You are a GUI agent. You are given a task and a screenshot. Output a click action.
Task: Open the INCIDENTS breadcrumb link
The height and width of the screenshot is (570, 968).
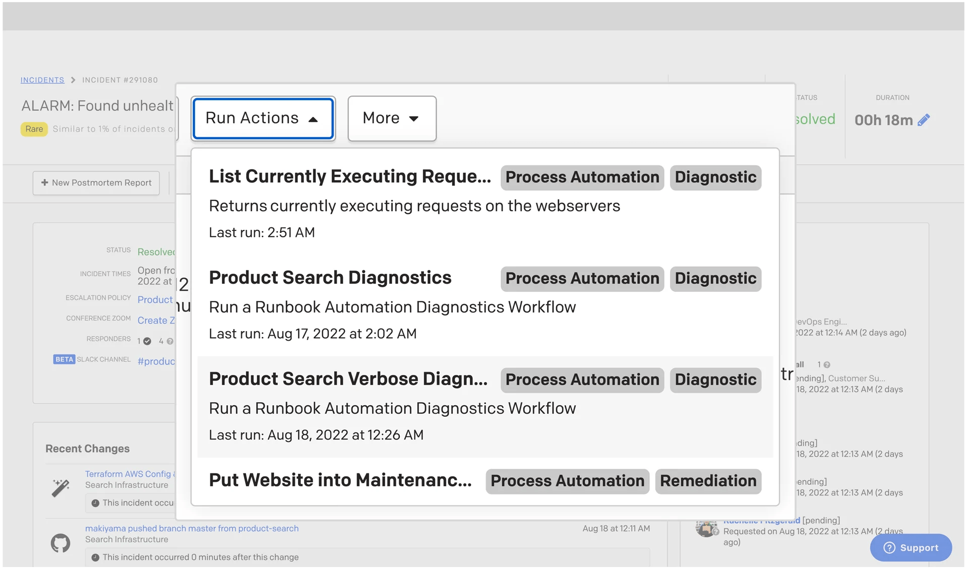[x=42, y=80]
